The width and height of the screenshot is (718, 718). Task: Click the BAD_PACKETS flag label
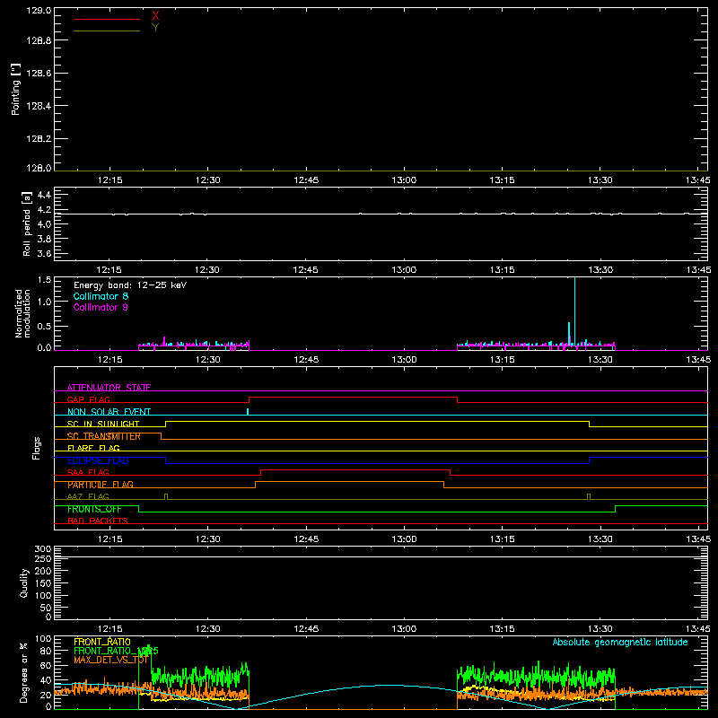point(98,521)
